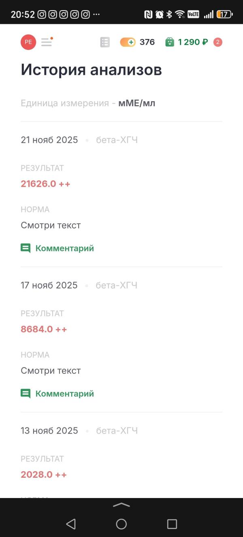Expand the bottom swipe-up chevron handle

click(x=122, y=505)
